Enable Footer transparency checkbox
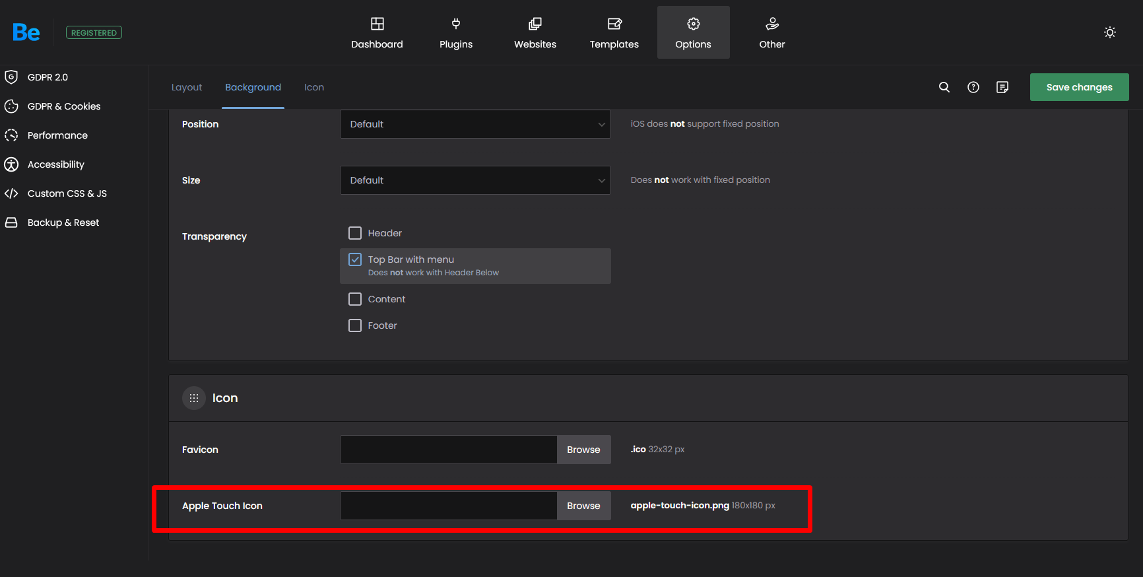This screenshot has height=577, width=1143. pos(355,325)
